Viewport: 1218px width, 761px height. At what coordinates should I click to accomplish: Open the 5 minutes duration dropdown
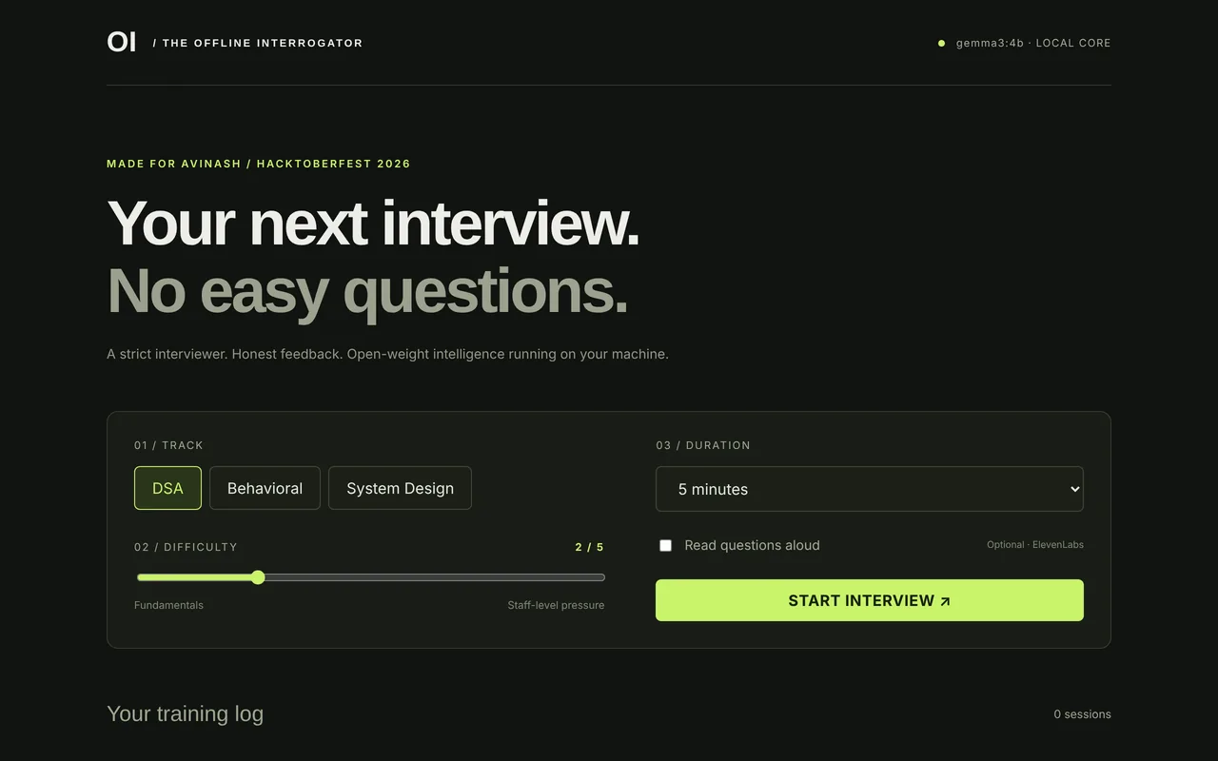coord(870,489)
